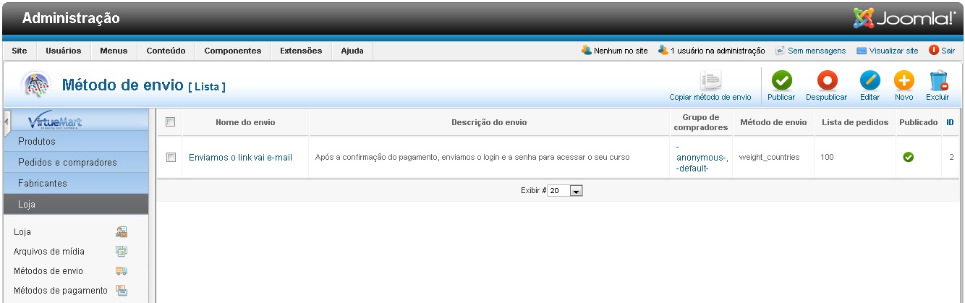This screenshot has width=965, height=303.
Task: Collapse the VirtueMart sidebar arrow
Action: click(x=7, y=121)
